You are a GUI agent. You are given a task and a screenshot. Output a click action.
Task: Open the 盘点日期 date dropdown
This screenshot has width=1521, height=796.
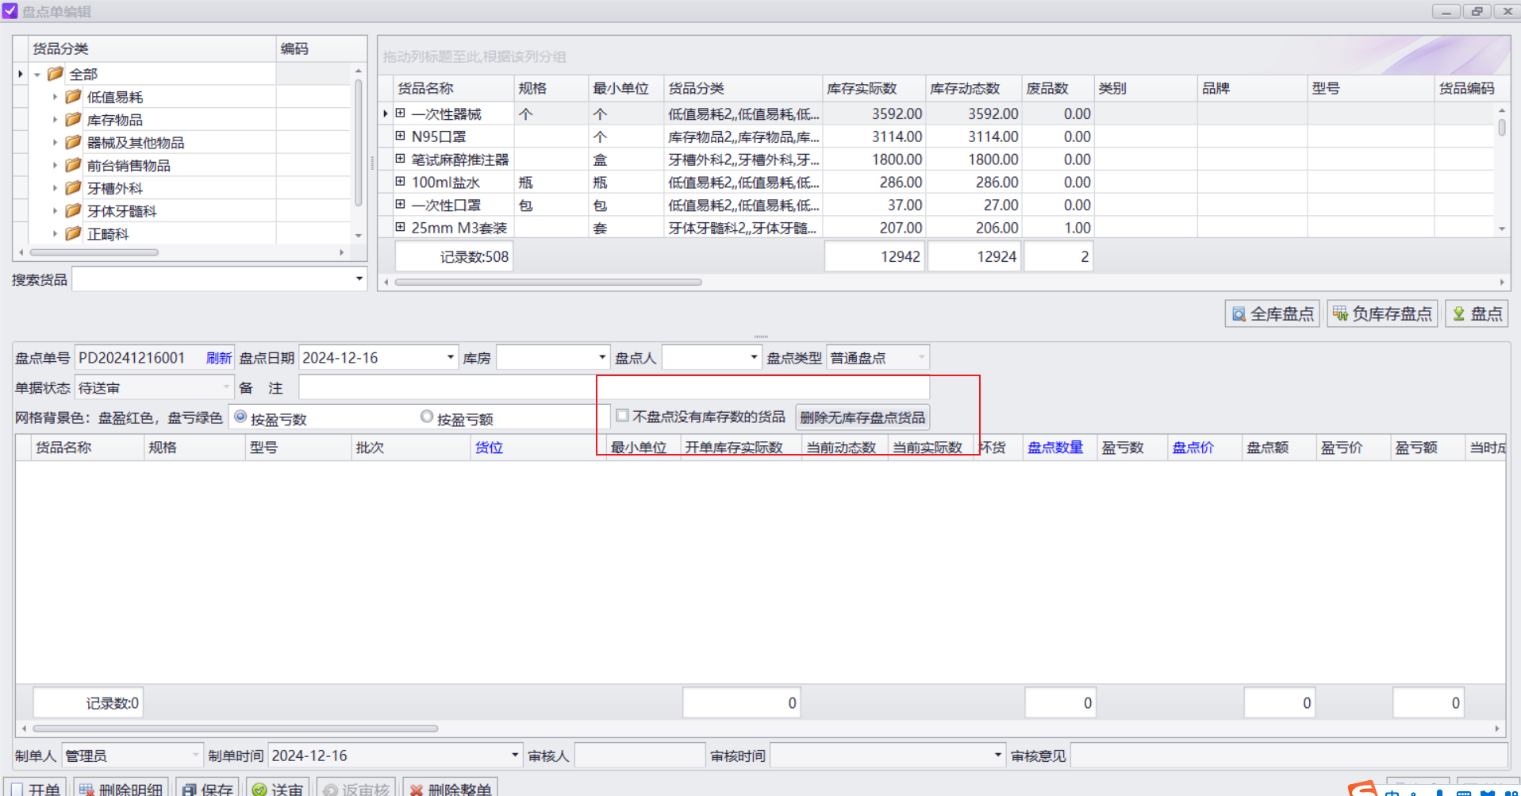tap(451, 357)
